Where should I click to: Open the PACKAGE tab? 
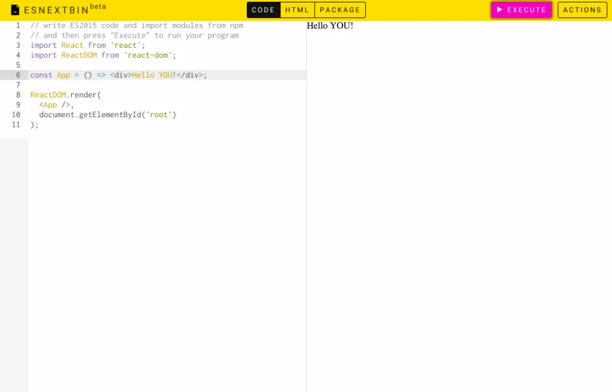340,10
